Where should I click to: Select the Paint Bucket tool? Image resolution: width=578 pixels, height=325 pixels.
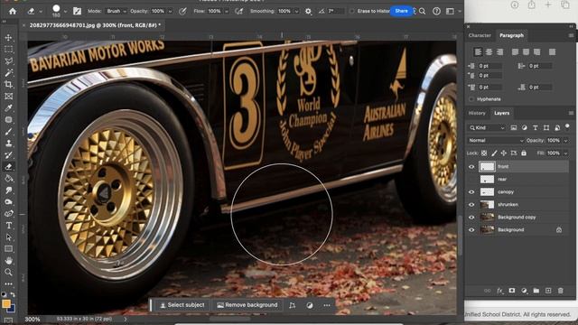(8, 179)
